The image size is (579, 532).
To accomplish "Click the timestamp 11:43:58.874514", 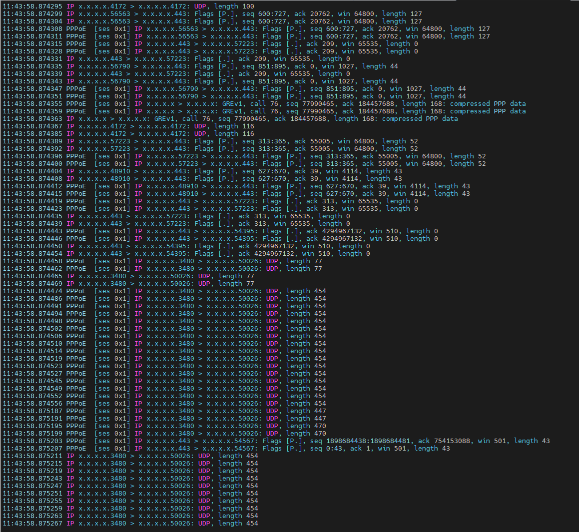I will tap(32, 351).
